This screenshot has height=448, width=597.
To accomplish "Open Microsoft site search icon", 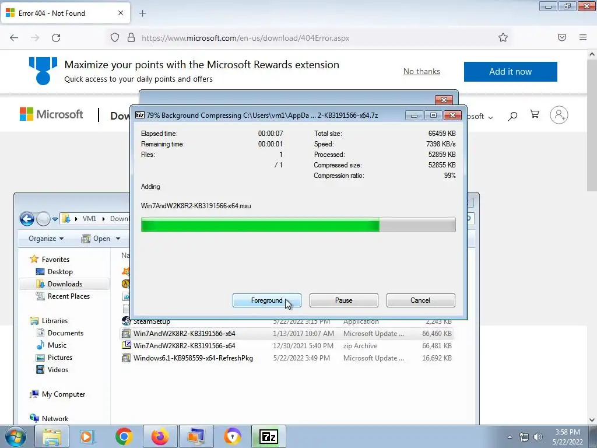I will 512,116.
